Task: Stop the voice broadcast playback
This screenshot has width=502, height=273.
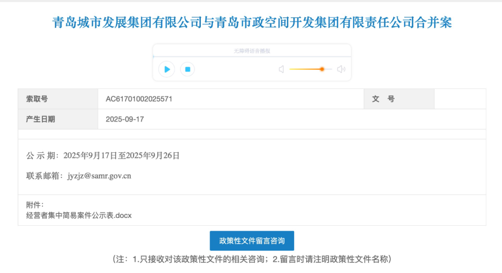Action: (x=187, y=70)
